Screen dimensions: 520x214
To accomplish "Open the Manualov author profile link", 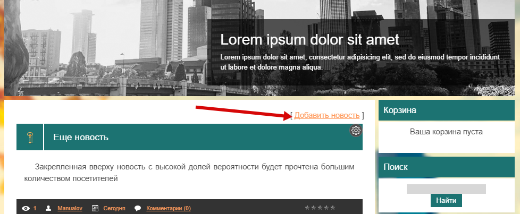I will pos(70,209).
